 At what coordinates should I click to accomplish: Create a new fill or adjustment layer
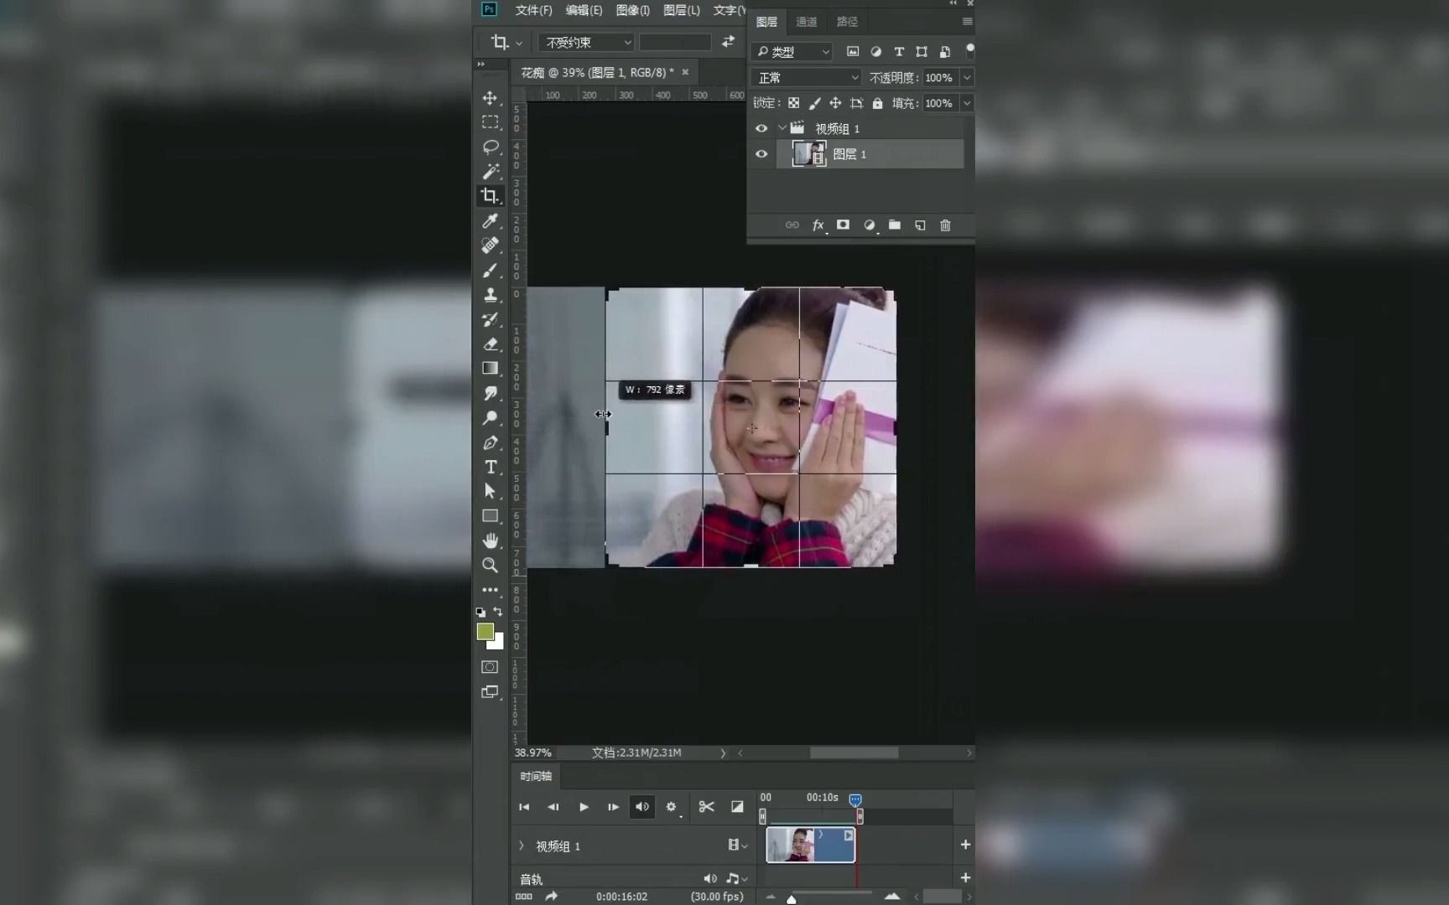[x=870, y=225]
